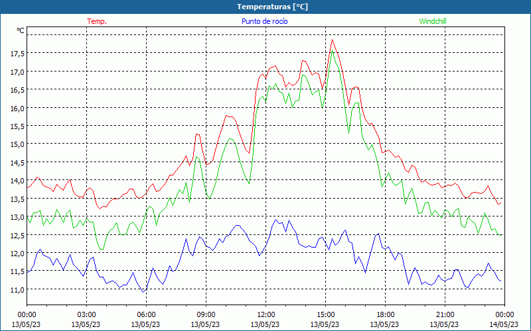The width and height of the screenshot is (531, 331).
Task: Click the 16,5 value on Y axis
Action: [x=18, y=90]
